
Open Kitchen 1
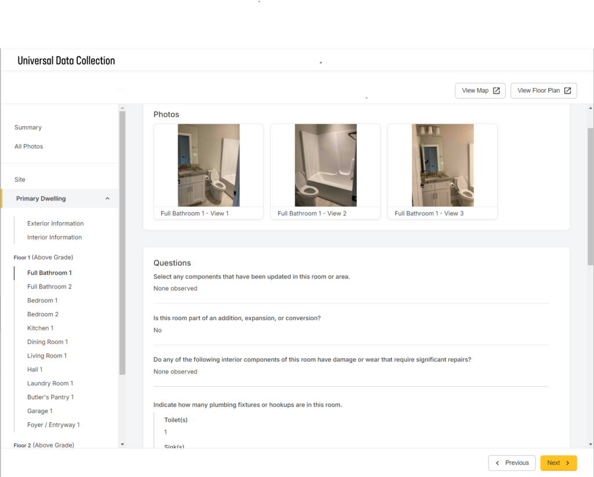coord(40,328)
